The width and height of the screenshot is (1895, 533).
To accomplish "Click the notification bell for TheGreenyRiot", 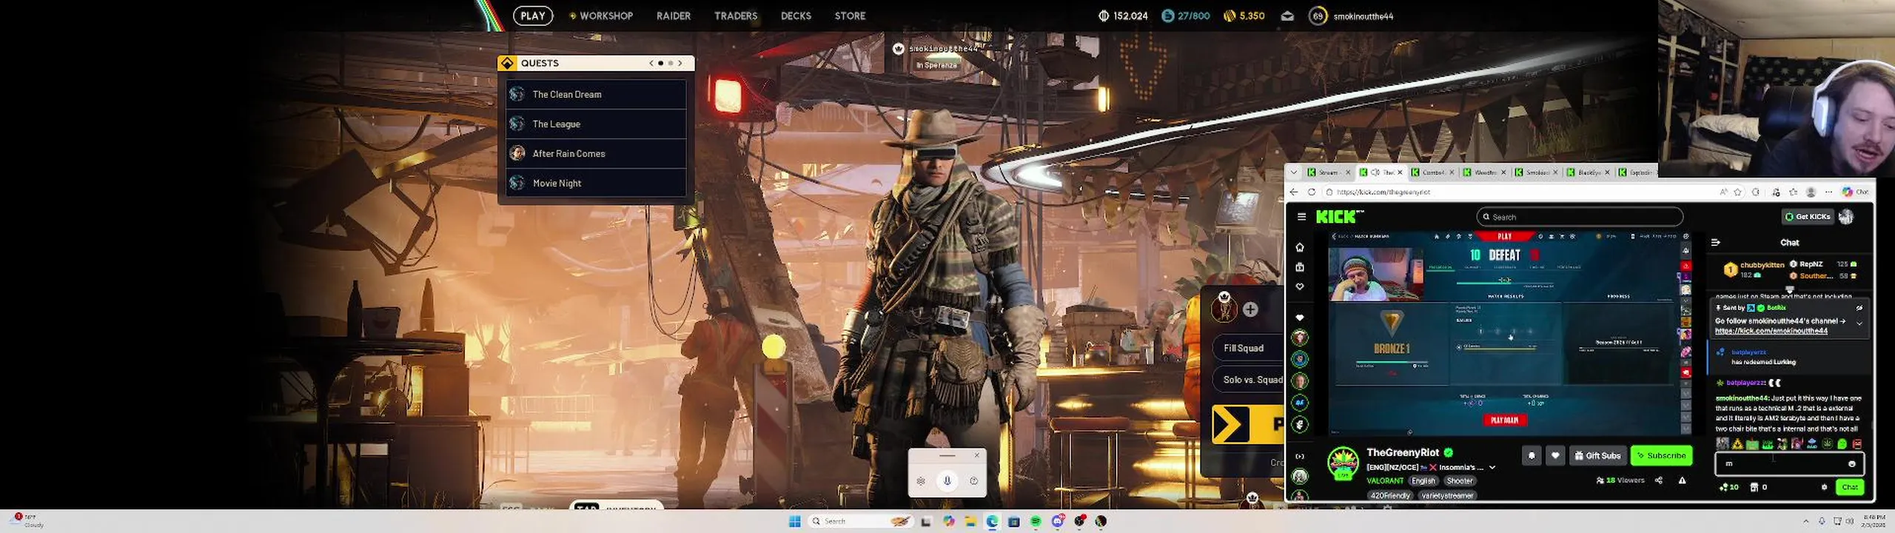I will click(1532, 456).
